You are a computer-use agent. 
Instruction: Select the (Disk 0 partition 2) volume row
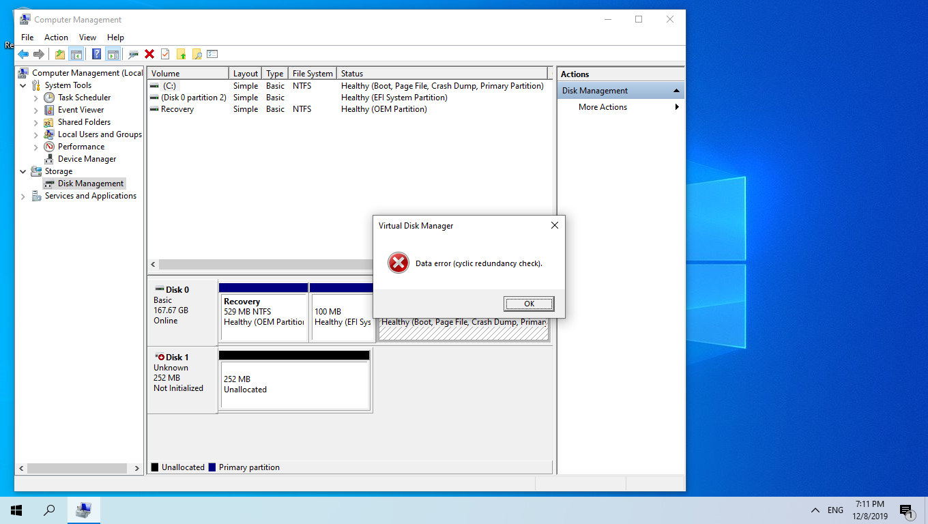(x=348, y=98)
